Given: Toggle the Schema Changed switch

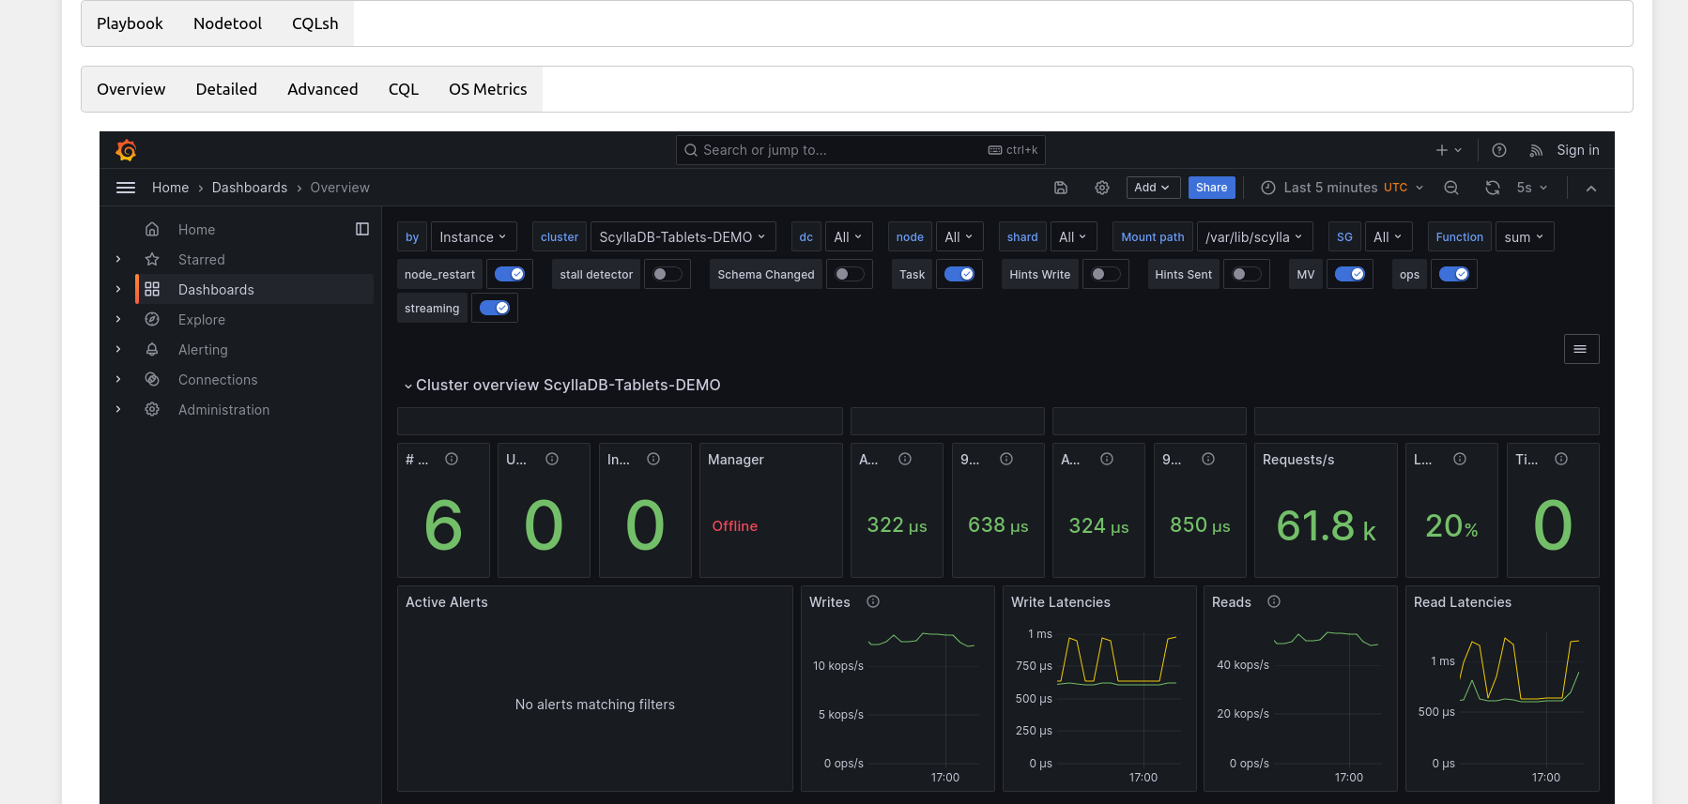Looking at the screenshot, I should [x=850, y=274].
